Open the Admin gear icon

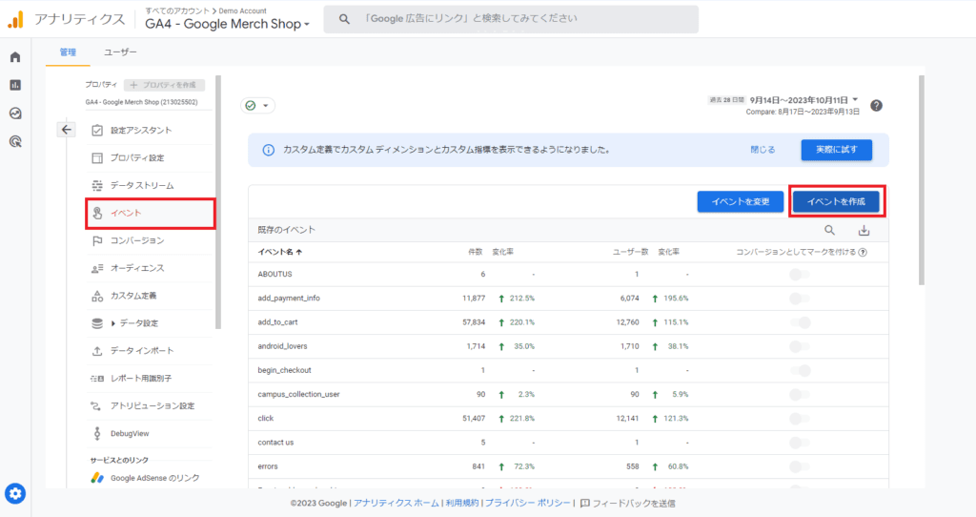coord(15,494)
